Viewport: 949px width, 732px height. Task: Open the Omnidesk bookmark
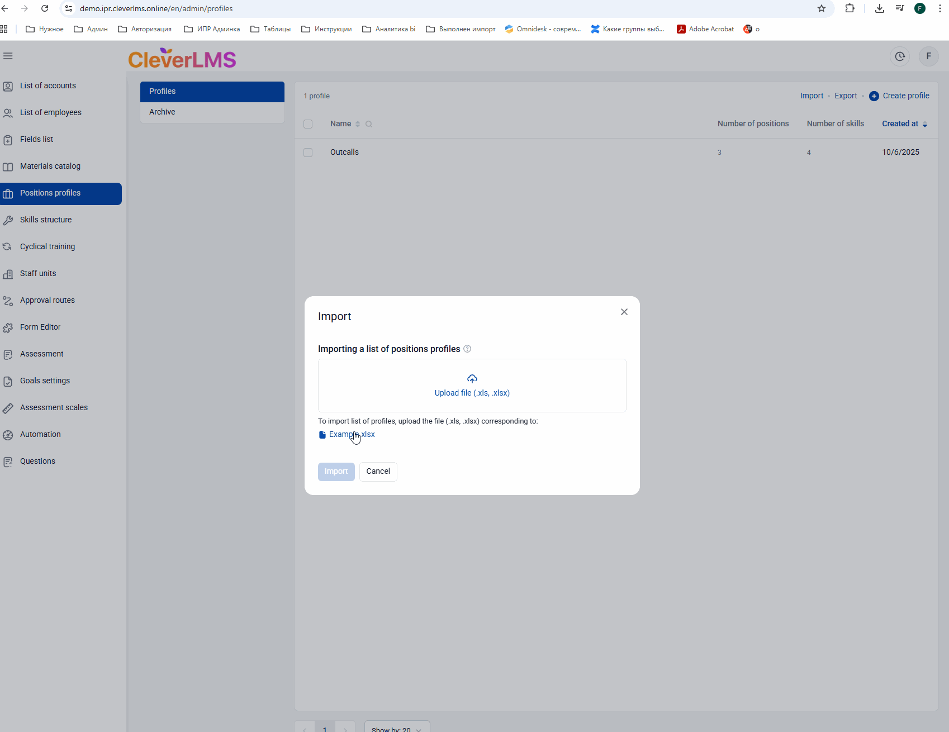click(x=543, y=29)
